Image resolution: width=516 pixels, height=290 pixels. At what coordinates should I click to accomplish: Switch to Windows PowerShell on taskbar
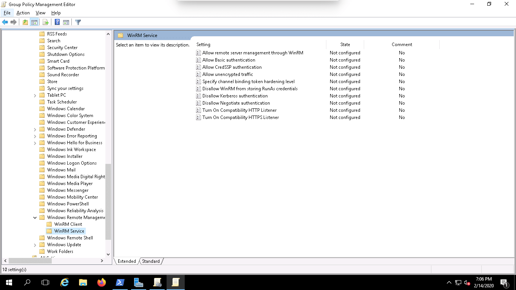click(120, 282)
